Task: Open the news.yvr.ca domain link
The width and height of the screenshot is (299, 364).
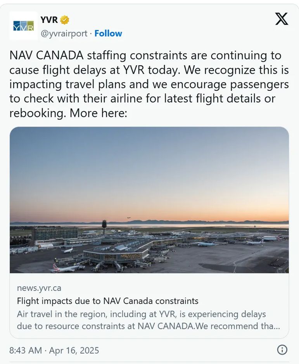Action: click(39, 288)
